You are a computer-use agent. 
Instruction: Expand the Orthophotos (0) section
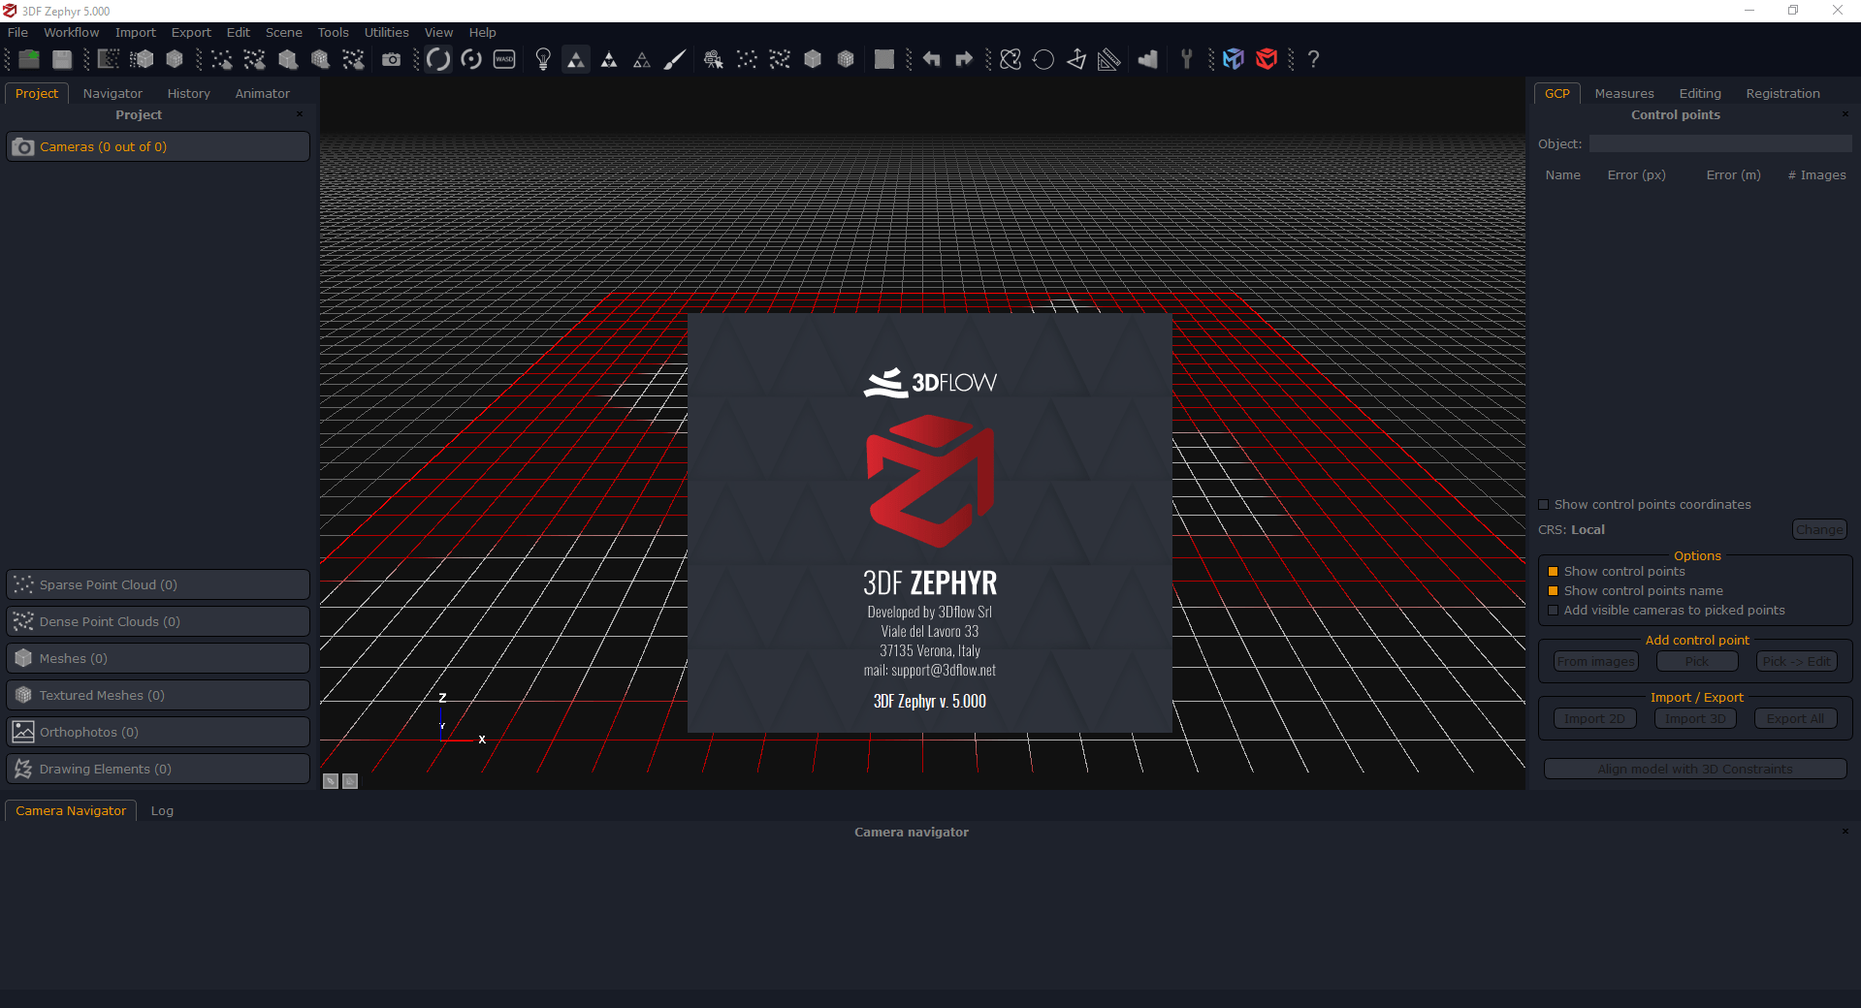tap(158, 732)
